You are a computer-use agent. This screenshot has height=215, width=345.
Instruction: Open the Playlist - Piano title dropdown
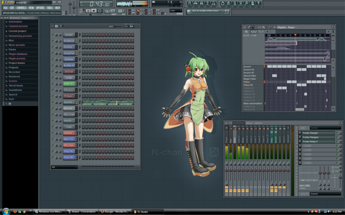287,27
